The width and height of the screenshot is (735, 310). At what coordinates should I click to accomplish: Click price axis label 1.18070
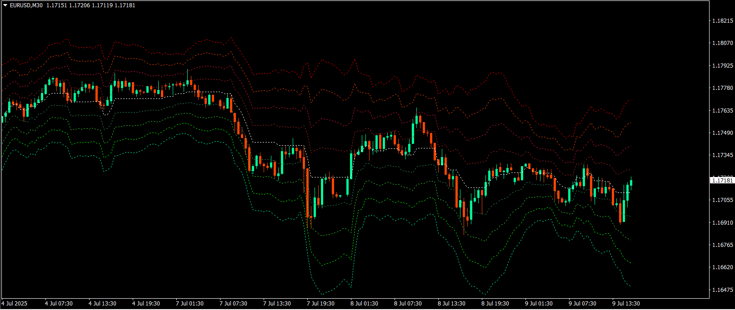[722, 43]
